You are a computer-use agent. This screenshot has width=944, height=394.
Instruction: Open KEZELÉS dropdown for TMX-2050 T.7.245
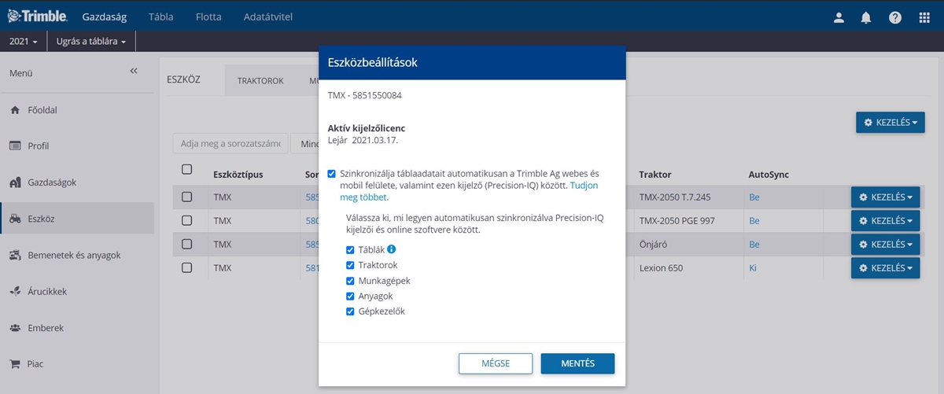point(885,197)
